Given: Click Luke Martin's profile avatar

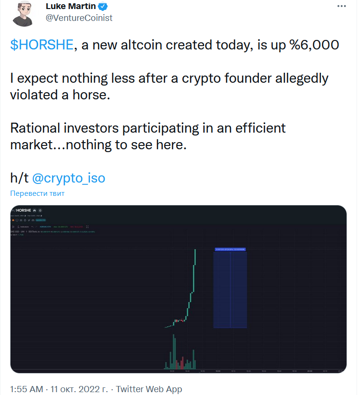Looking at the screenshot, I should click(23, 14).
